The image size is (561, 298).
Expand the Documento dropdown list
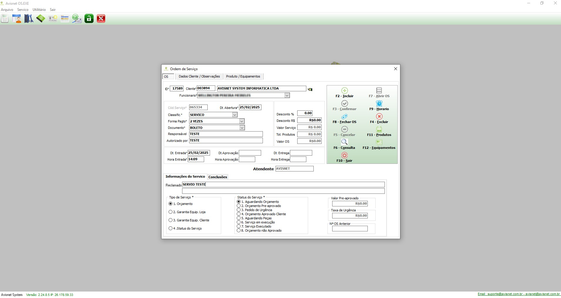(242, 128)
